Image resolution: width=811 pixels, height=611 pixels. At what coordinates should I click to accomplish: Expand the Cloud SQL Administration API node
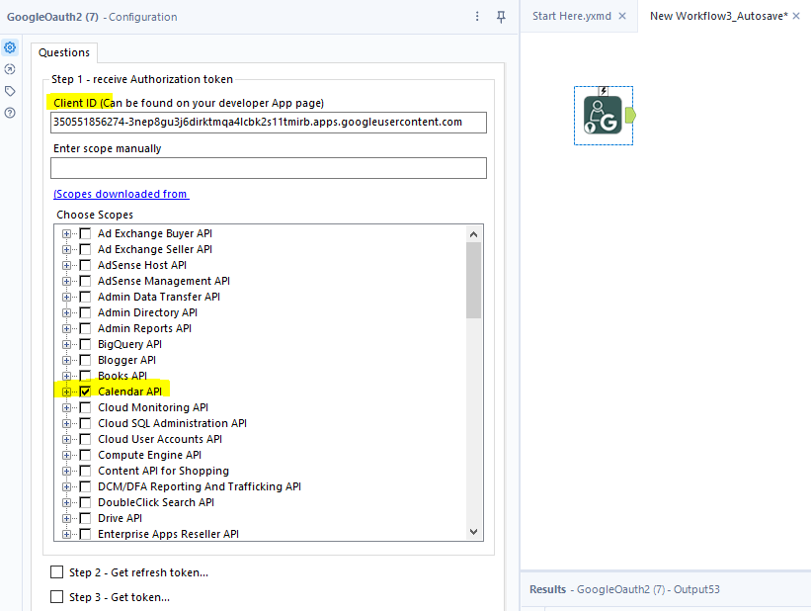pos(66,423)
